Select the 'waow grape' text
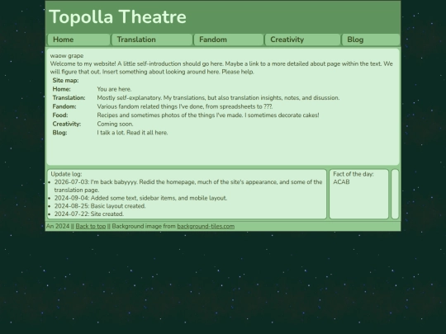Image resolution: width=446 pixels, height=334 pixels. [67, 56]
